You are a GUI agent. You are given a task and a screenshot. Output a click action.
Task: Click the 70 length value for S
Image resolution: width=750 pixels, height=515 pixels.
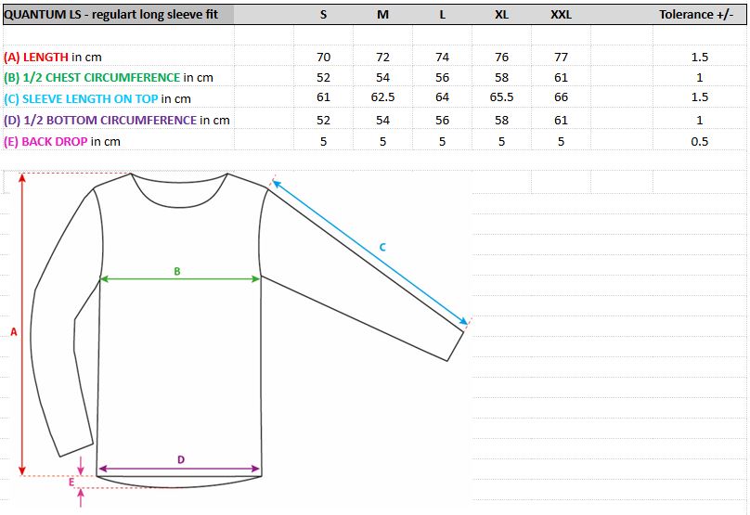(x=323, y=57)
